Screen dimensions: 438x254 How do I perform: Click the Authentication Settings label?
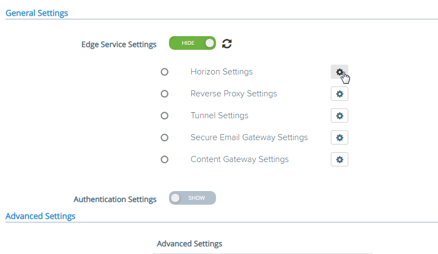(115, 199)
